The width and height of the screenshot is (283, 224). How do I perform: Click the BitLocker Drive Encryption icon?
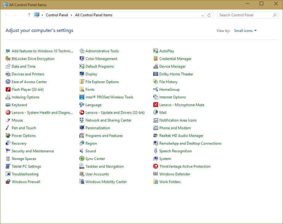8,59
